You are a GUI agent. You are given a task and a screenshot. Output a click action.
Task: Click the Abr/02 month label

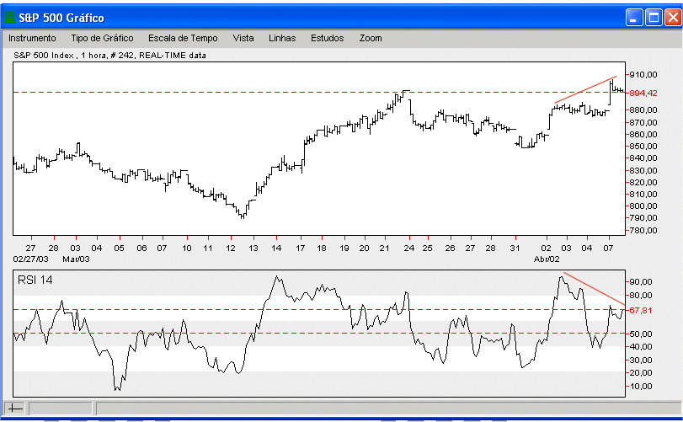[547, 259]
